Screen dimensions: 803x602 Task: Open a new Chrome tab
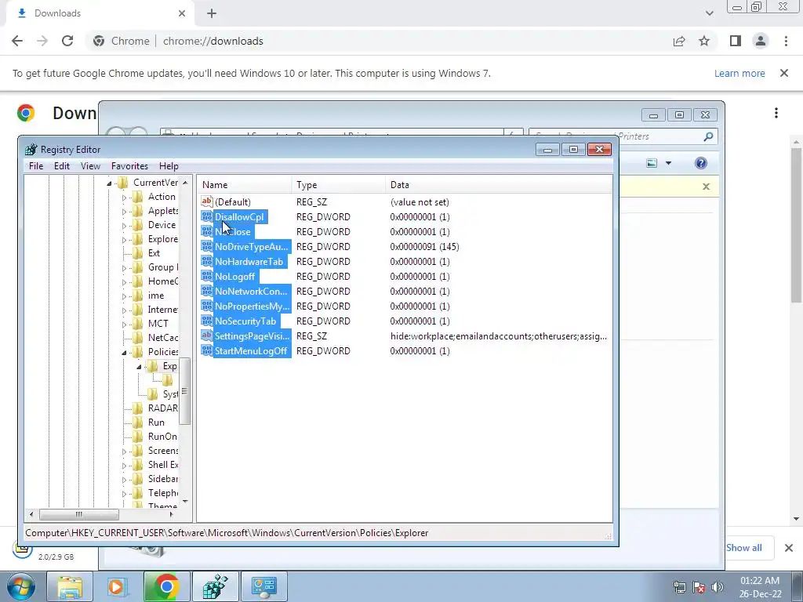pos(212,13)
